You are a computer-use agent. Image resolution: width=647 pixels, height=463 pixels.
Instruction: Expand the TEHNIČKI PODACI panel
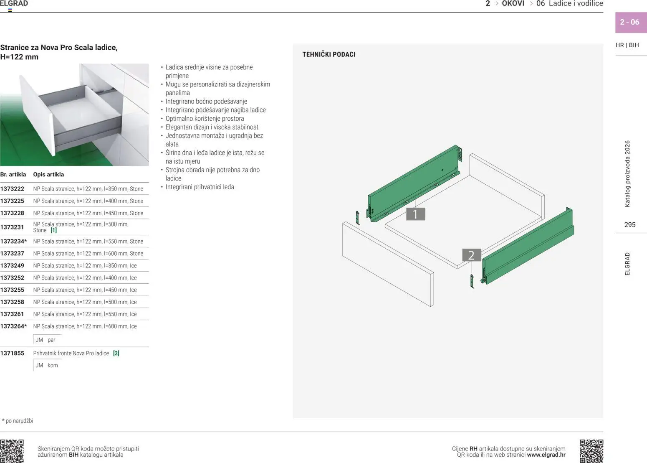point(329,54)
